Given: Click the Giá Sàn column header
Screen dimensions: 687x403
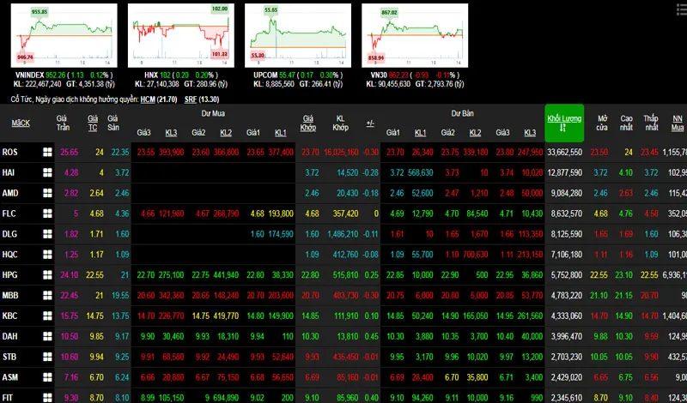Looking at the screenshot, I should [113, 123].
